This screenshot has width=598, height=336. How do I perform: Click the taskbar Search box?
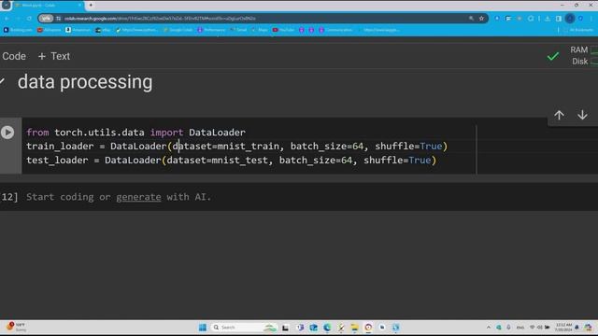[244, 328]
